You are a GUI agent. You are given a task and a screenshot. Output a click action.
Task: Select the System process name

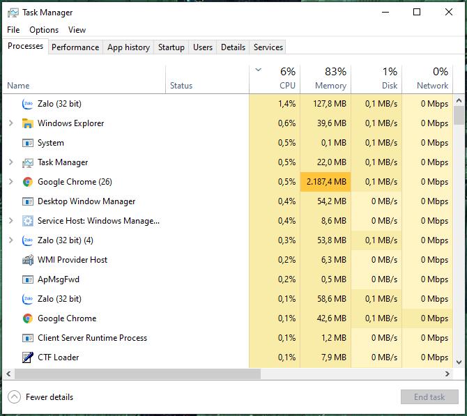click(x=51, y=143)
